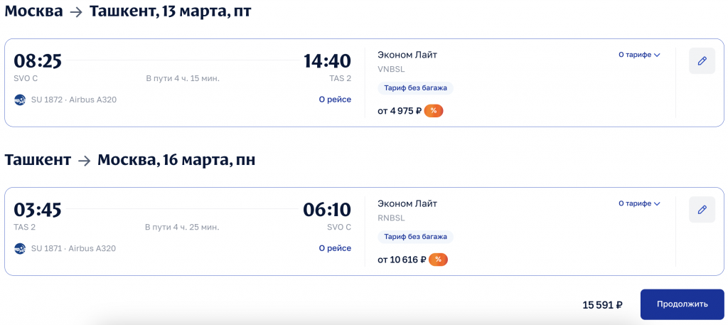Click the edit pencil for Tashkent–Moscow flight

702,210
